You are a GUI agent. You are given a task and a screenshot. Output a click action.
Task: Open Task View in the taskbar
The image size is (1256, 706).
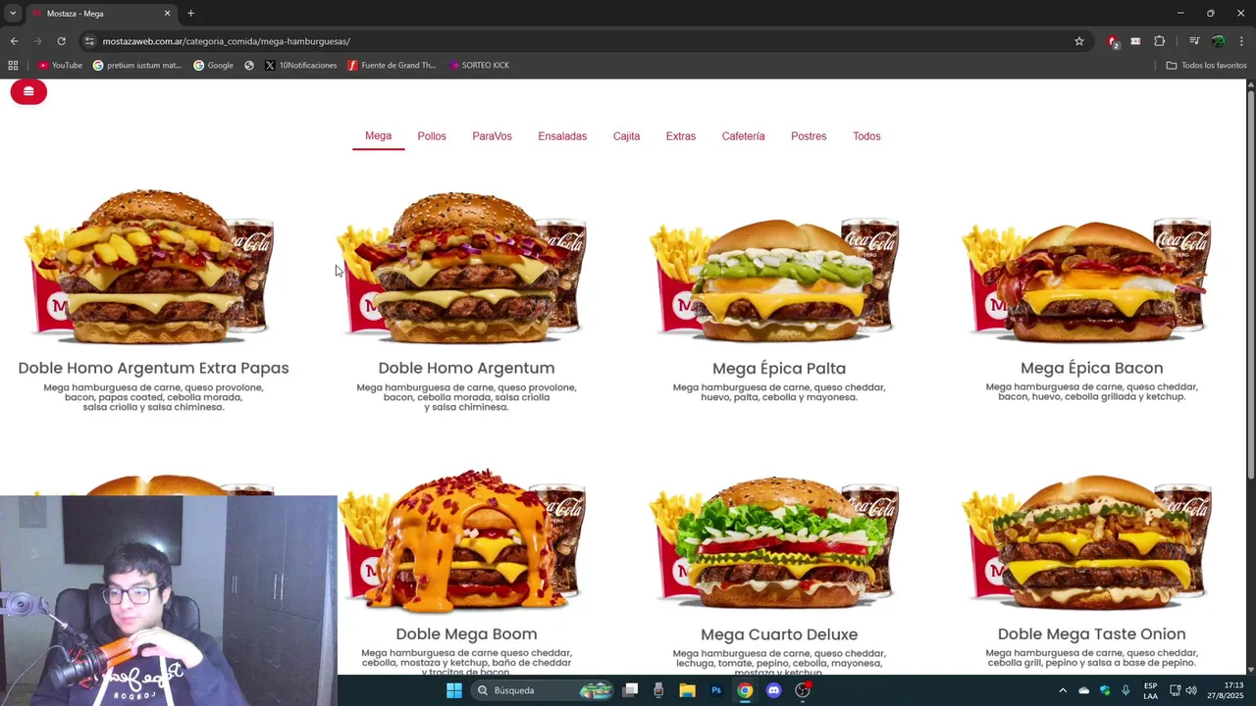click(630, 690)
